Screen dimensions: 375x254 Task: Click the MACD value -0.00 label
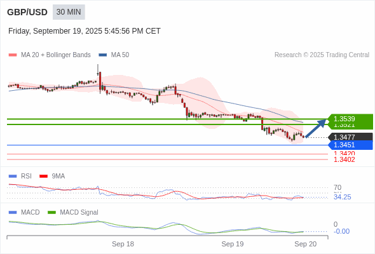(x=341, y=231)
